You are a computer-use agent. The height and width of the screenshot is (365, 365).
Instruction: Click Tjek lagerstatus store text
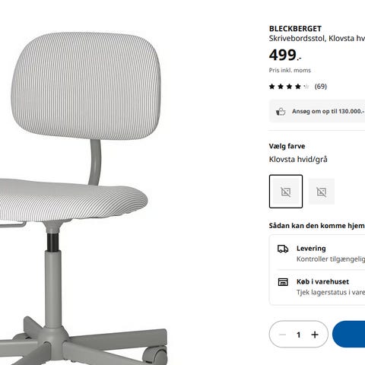click(x=331, y=292)
